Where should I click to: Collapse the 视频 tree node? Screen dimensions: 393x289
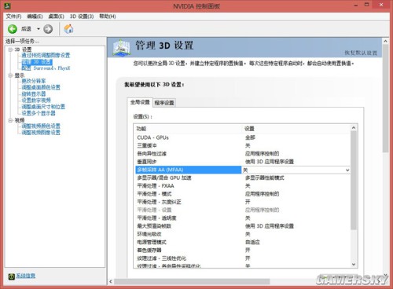10,120
